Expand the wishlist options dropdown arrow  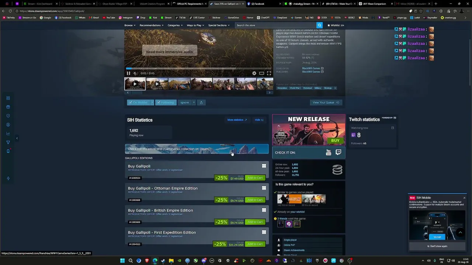[152, 102]
